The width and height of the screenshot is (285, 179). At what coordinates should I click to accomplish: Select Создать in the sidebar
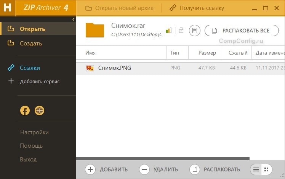coord(31,44)
